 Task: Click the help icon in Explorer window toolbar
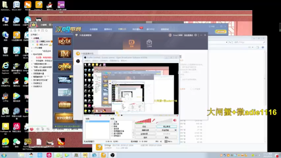(x=263, y=47)
